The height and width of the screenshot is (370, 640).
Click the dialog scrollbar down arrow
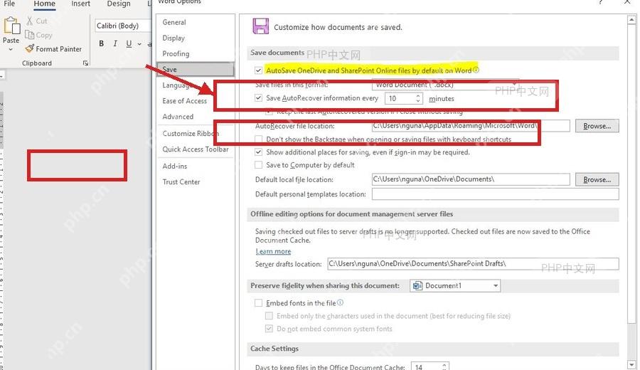[632, 365]
